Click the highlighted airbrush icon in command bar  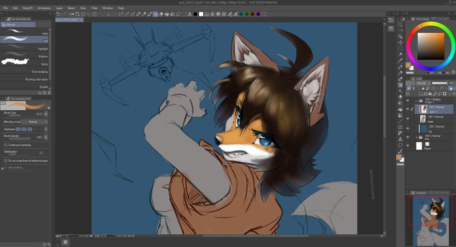156,14
